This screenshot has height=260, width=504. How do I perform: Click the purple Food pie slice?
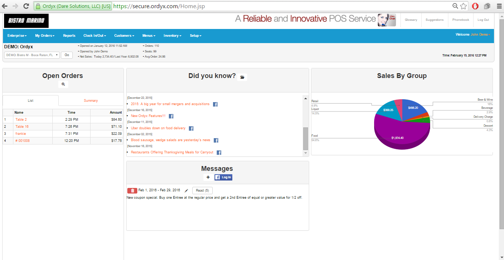click(x=393, y=134)
